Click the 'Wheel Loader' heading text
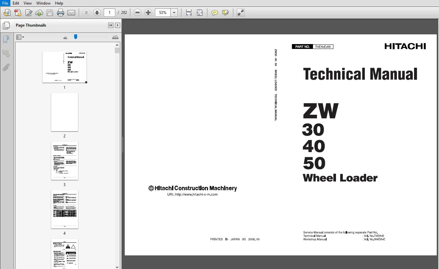The image size is (439, 269). (340, 178)
